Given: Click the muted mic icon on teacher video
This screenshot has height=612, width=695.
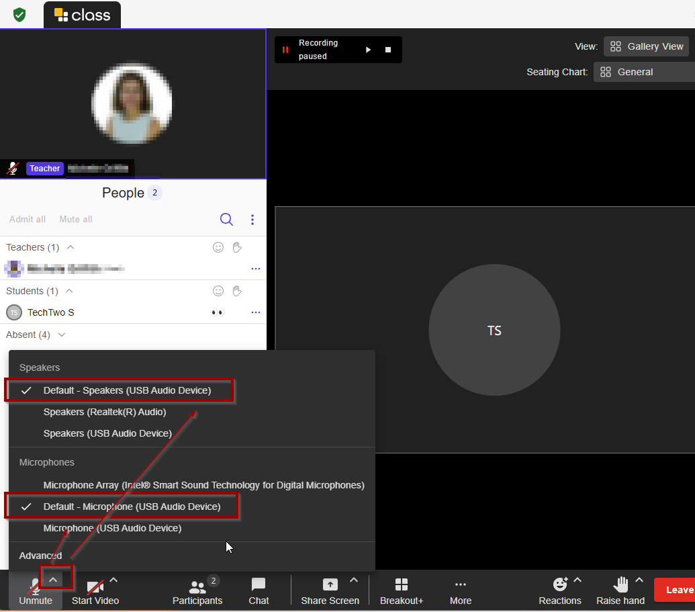Looking at the screenshot, I should [13, 169].
